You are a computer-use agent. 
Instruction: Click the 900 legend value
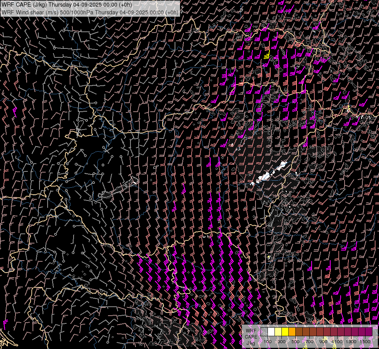point(323,342)
